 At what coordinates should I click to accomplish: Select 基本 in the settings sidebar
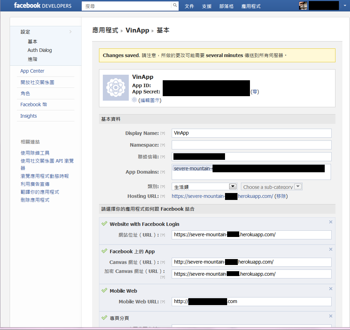[33, 42]
